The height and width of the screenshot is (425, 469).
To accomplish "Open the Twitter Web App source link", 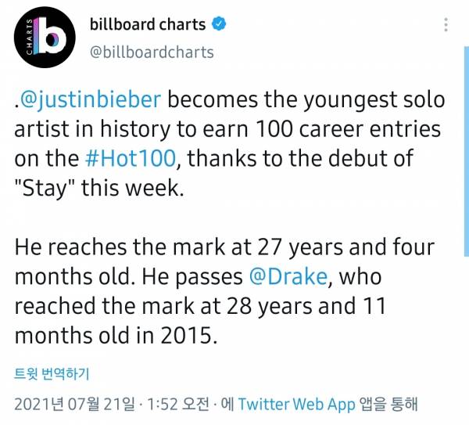I will point(295,405).
